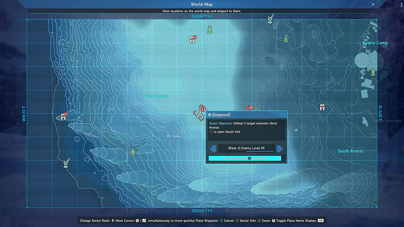Decrease sector rank with left arrow

(x=213, y=149)
